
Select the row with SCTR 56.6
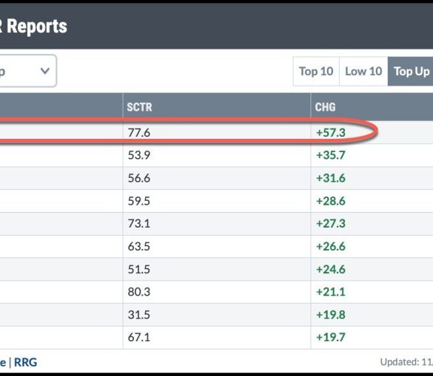[216, 178]
